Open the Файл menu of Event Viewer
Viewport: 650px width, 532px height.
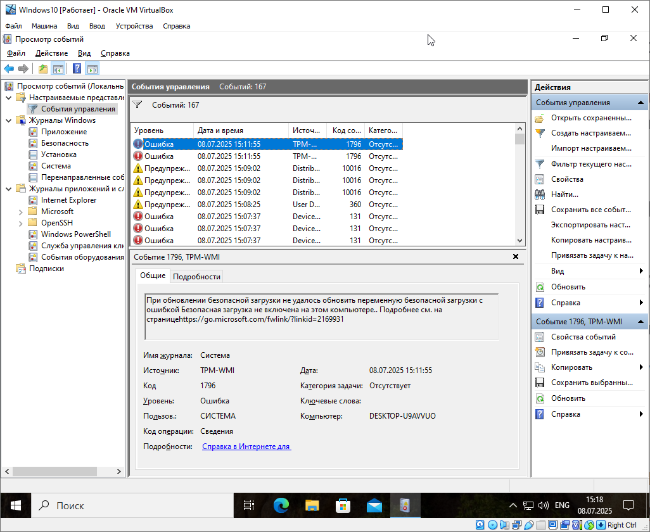16,53
